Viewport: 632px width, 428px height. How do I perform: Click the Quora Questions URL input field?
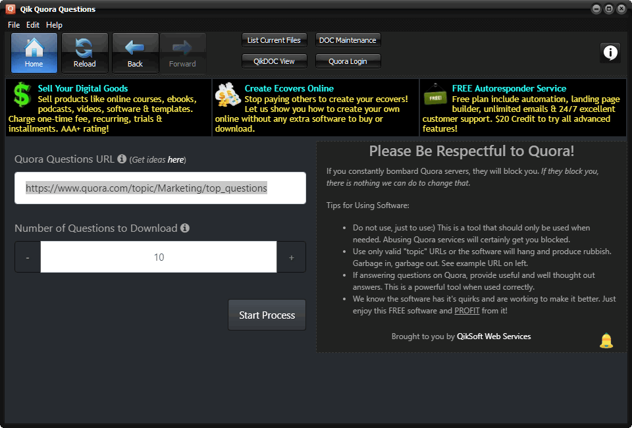click(160, 188)
